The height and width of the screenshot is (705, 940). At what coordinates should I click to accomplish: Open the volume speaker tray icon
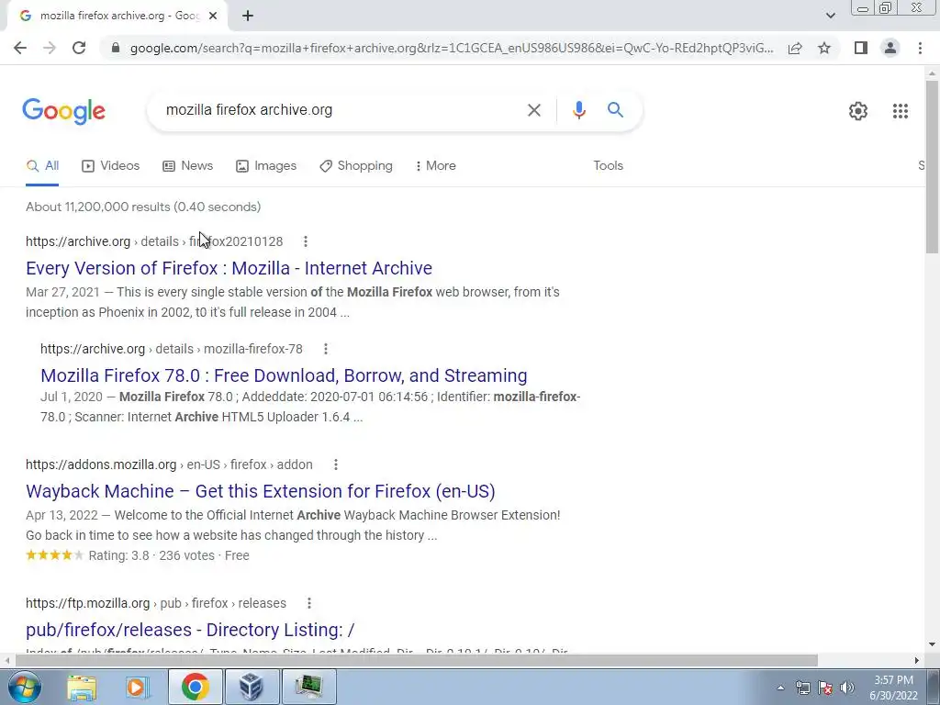click(x=847, y=688)
